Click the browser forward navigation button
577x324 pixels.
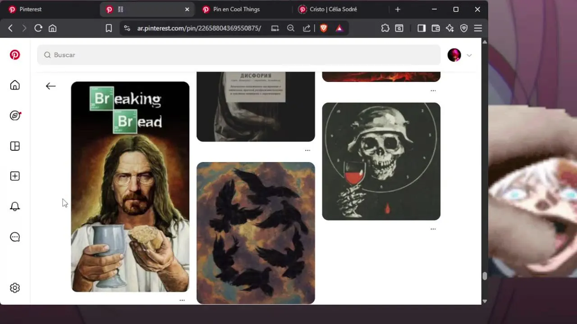click(x=24, y=28)
